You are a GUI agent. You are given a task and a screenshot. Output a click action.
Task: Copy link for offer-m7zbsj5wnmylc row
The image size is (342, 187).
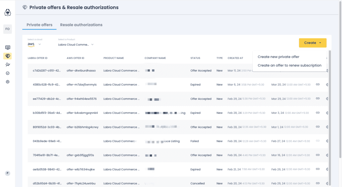318,84
